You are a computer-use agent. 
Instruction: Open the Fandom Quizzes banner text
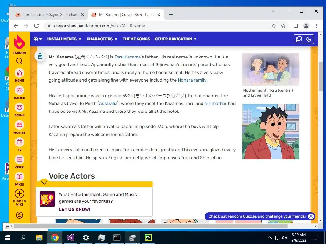(x=257, y=216)
